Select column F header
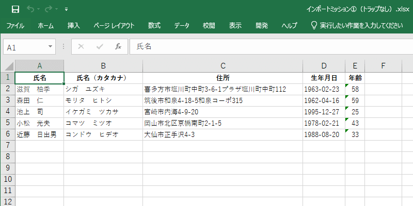 (383, 66)
